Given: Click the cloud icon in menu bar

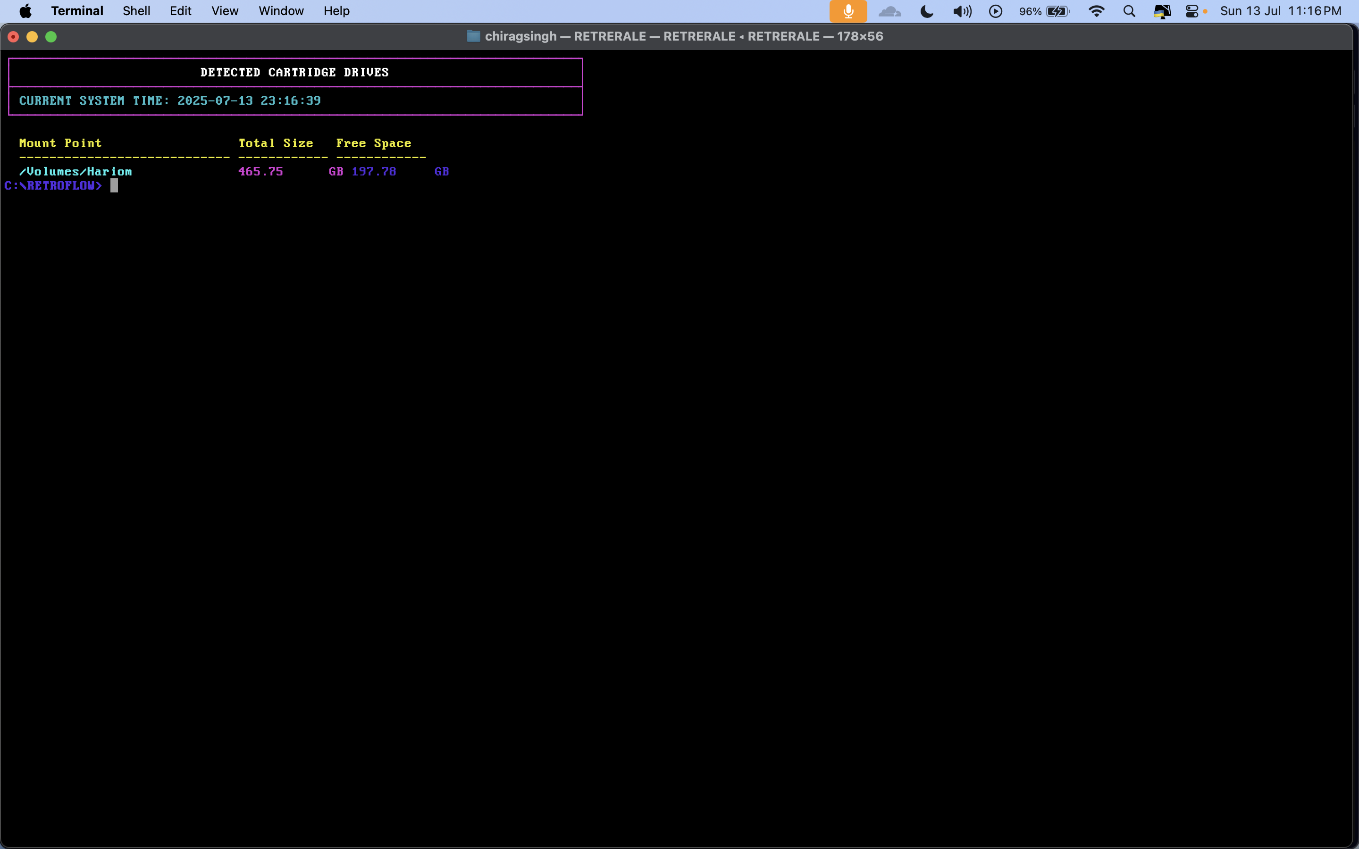Looking at the screenshot, I should point(889,11).
